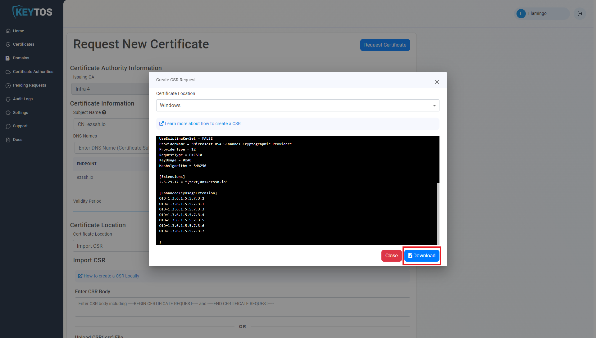Click the logout icon at top right

pyautogui.click(x=580, y=13)
